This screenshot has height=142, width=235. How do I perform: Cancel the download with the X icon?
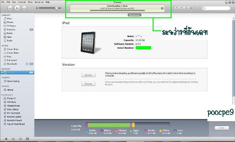tap(162, 8)
